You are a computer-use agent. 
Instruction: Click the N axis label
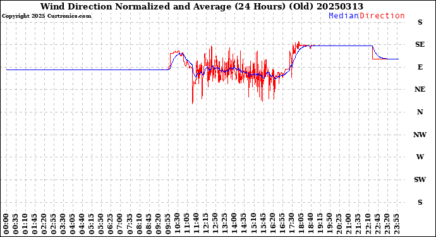point(420,112)
